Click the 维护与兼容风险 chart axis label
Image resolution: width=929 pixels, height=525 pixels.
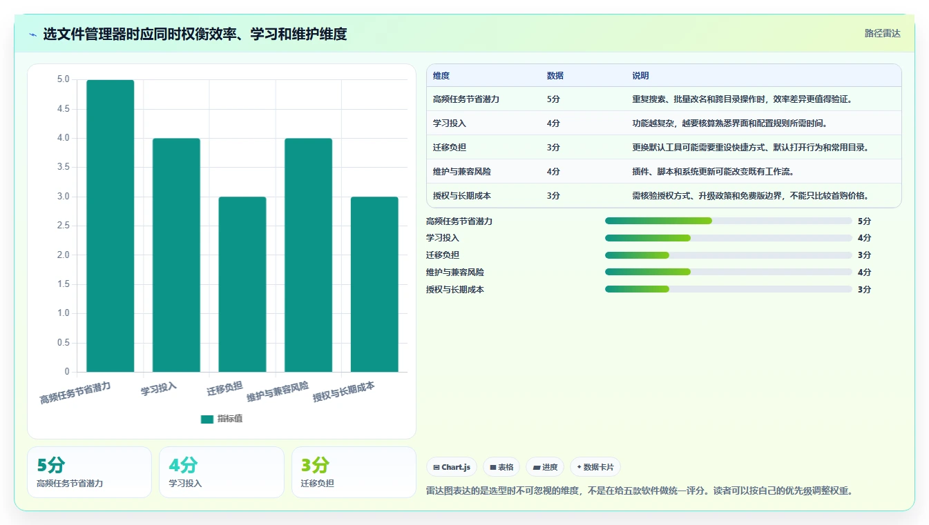(x=278, y=391)
